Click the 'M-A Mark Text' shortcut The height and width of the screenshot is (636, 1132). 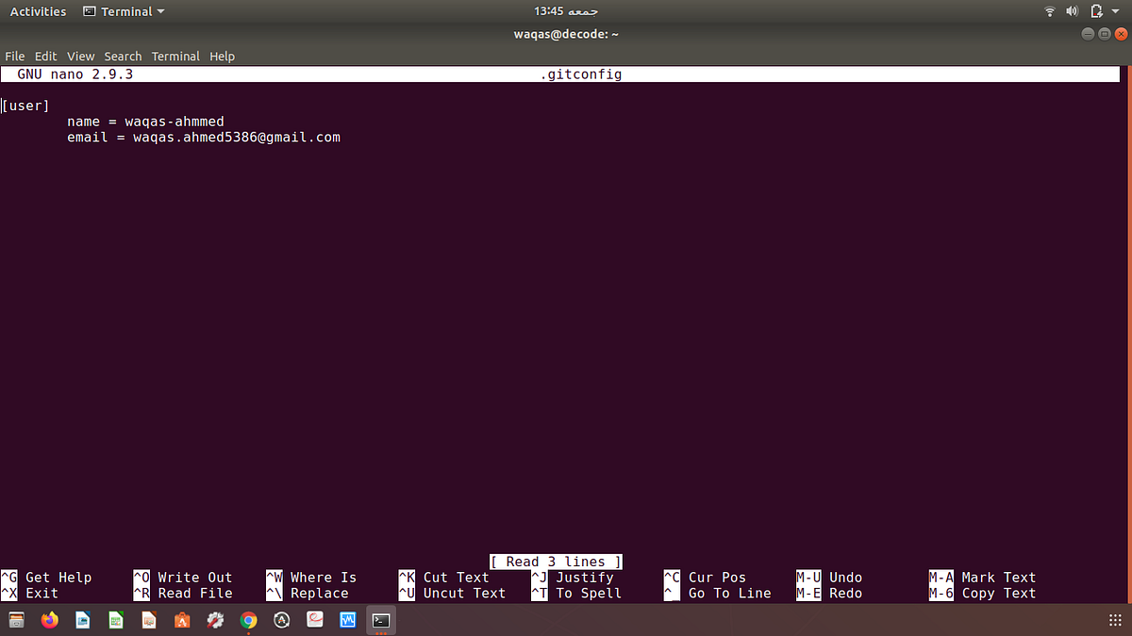click(x=983, y=578)
